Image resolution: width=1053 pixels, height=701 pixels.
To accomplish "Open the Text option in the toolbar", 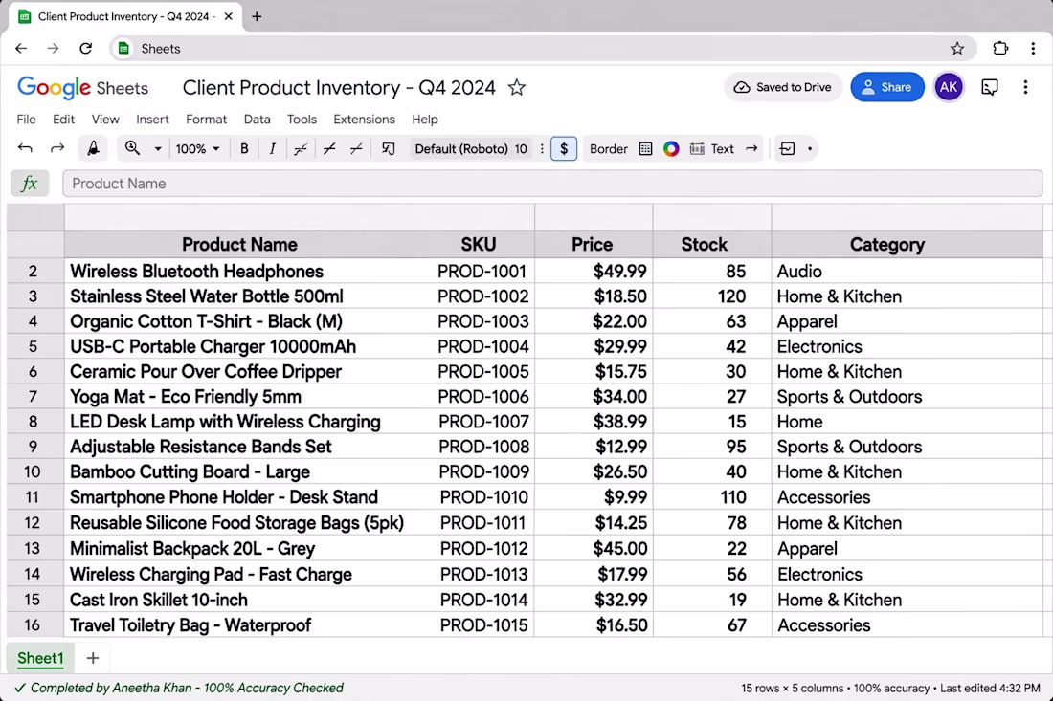I will 722,149.
